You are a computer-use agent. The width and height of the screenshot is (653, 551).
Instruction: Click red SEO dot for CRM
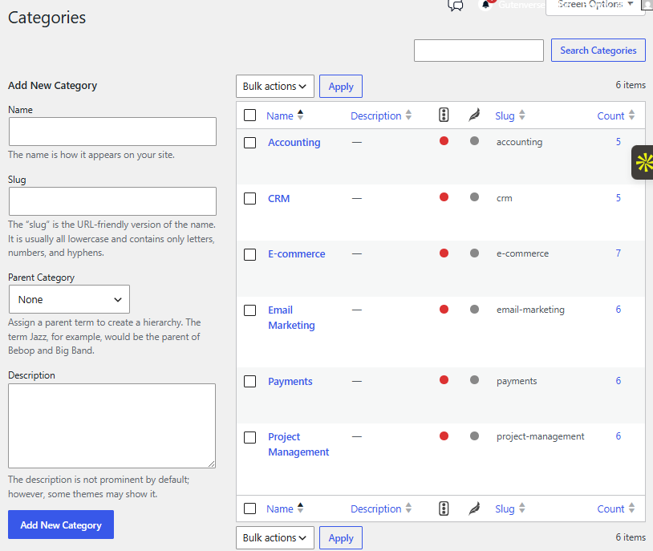click(444, 197)
